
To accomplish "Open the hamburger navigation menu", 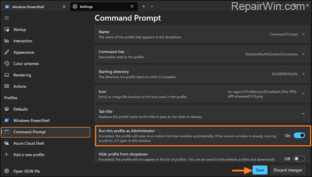I will coord(6,18).
